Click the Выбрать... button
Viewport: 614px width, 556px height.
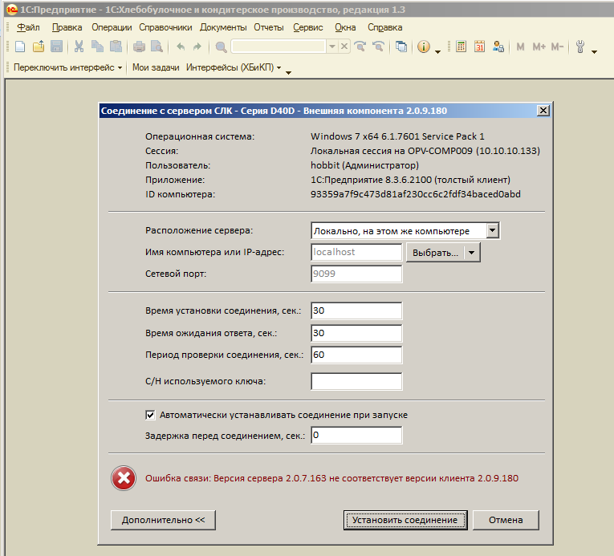[435, 253]
